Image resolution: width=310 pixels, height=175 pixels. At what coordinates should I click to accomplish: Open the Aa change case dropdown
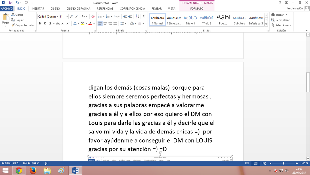[84, 17]
